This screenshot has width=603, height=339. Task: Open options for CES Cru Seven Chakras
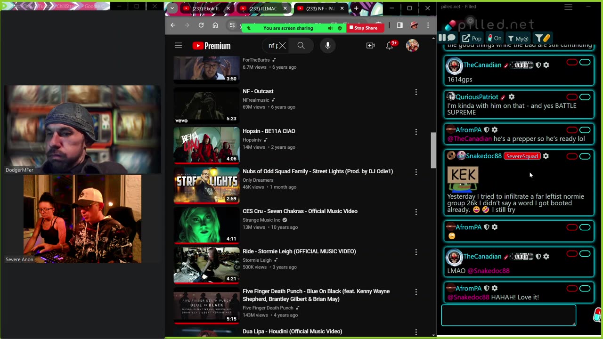click(x=416, y=212)
